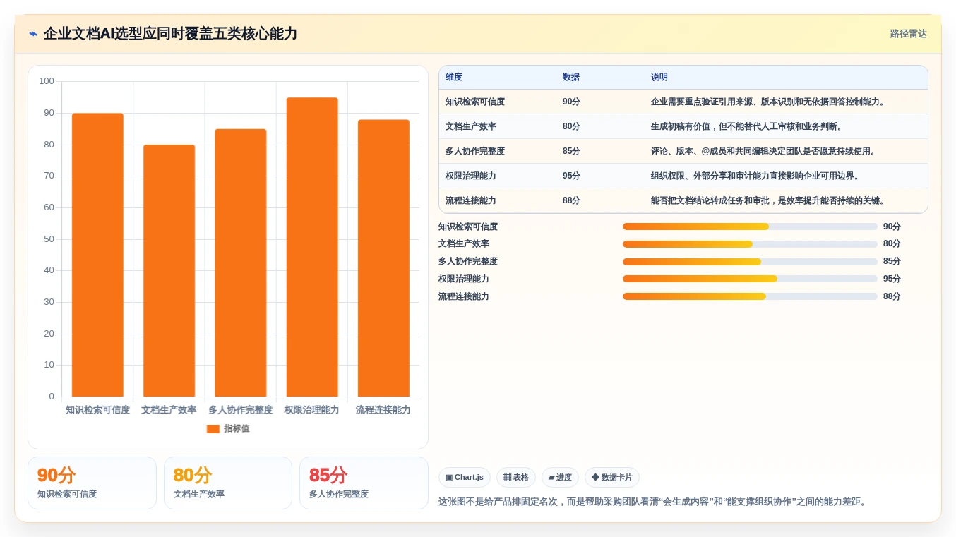Click the 流程连接能力 bar in the chart

coord(383,258)
